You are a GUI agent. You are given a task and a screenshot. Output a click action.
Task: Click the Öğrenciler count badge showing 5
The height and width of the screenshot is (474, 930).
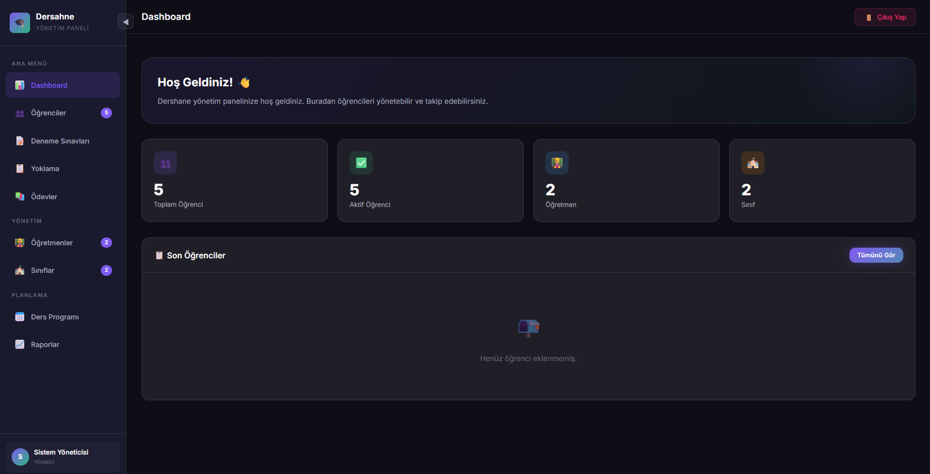pyautogui.click(x=106, y=113)
